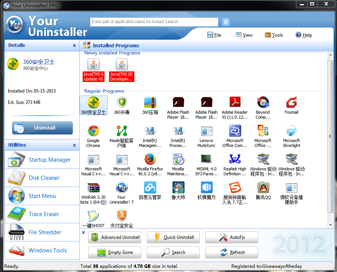Open Windows Tools utility
337x272 pixels.
pos(42,250)
